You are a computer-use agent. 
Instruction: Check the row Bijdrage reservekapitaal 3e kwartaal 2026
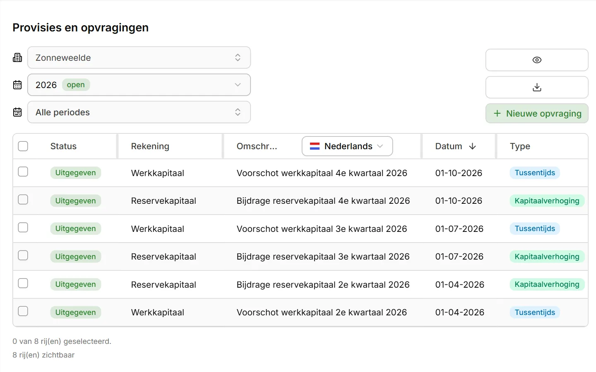pyautogui.click(x=23, y=255)
